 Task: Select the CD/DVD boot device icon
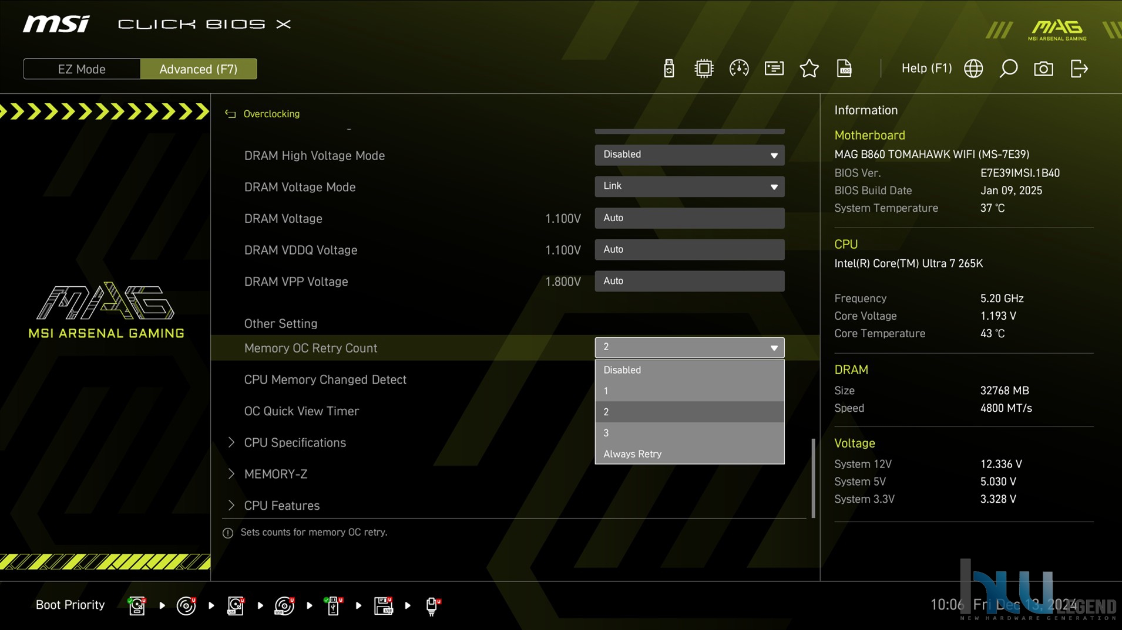pos(186,605)
